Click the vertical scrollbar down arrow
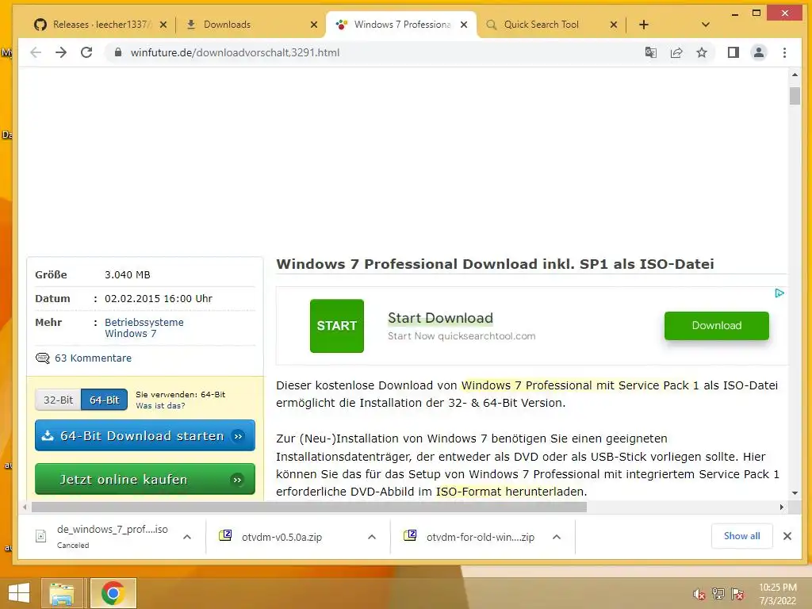812x609 pixels. [x=795, y=493]
